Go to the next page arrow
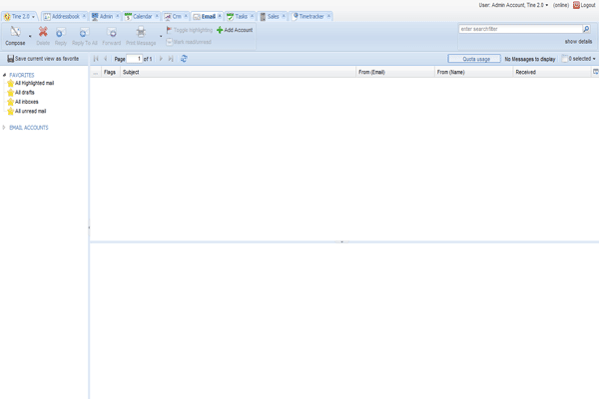 (x=161, y=59)
